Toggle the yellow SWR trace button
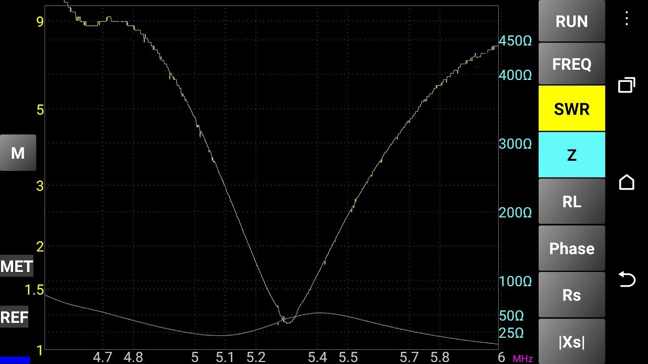648x364 pixels. click(x=572, y=109)
